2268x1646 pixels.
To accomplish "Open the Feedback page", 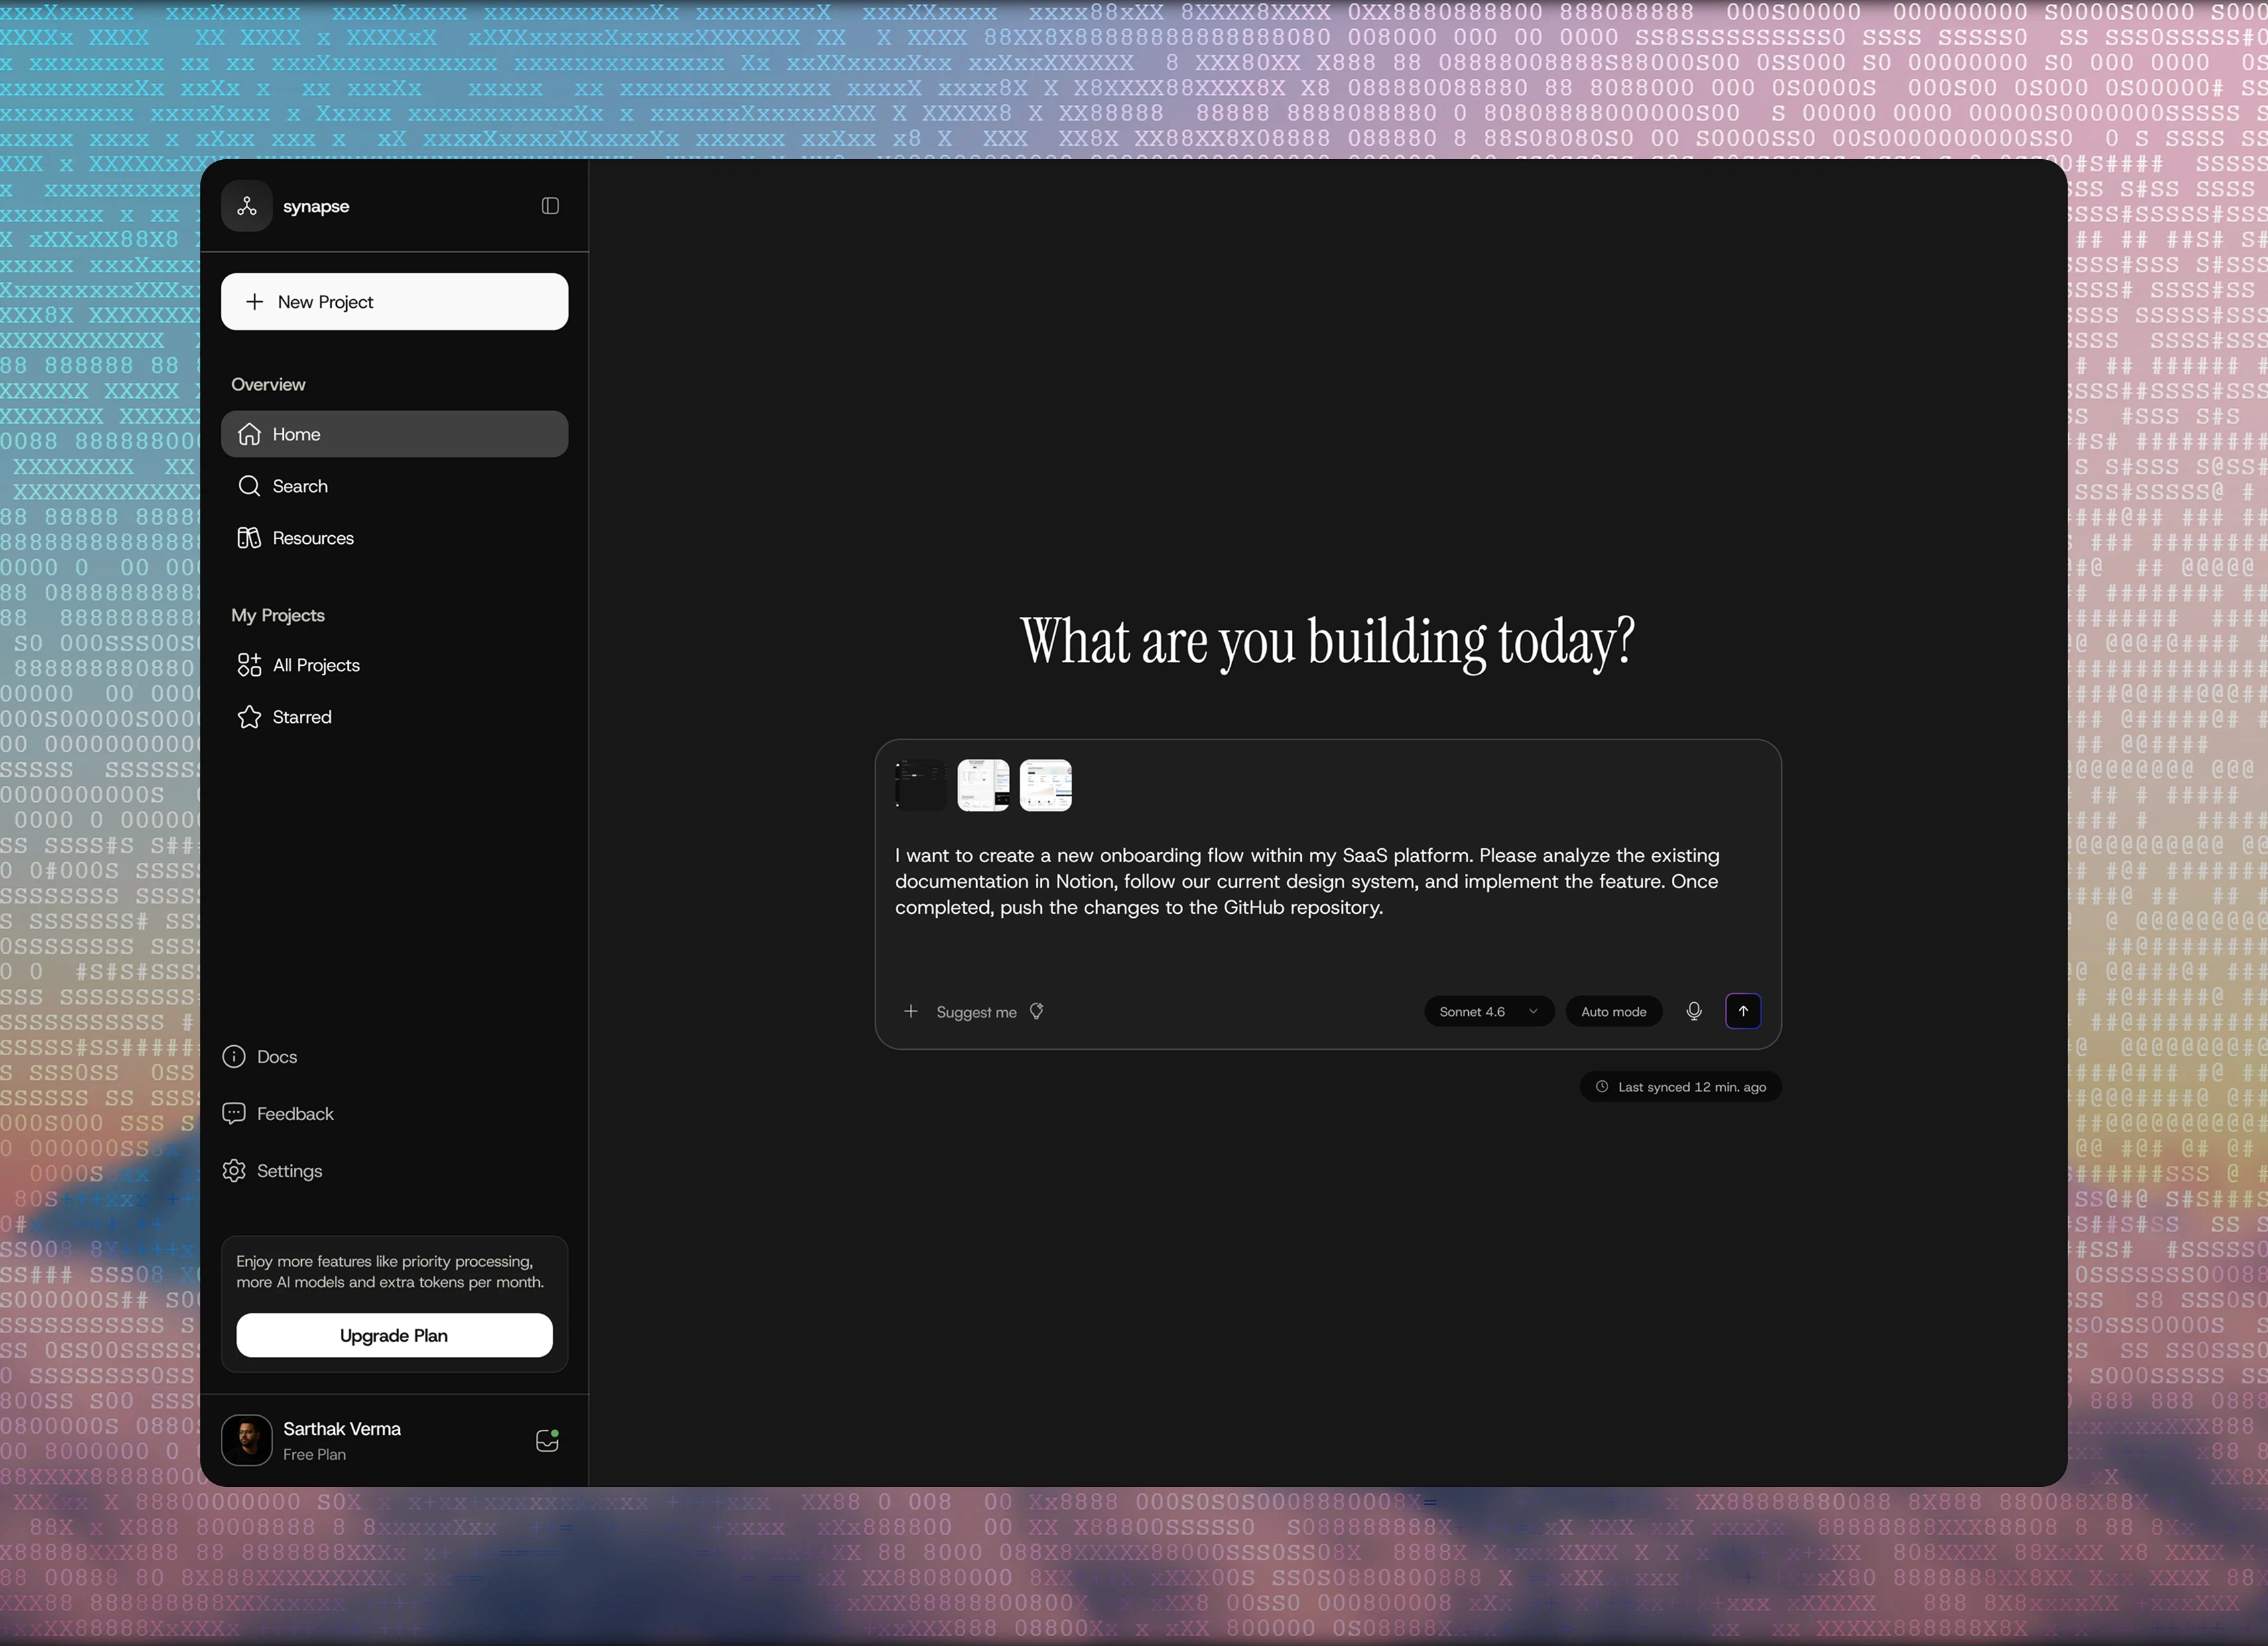I will point(278,1114).
